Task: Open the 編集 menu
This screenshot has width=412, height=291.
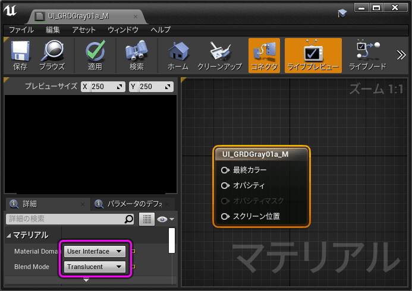Action: click(x=53, y=30)
